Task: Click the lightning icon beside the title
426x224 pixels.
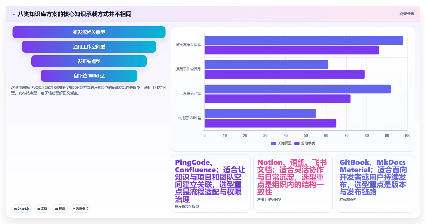Action: pos(13,14)
